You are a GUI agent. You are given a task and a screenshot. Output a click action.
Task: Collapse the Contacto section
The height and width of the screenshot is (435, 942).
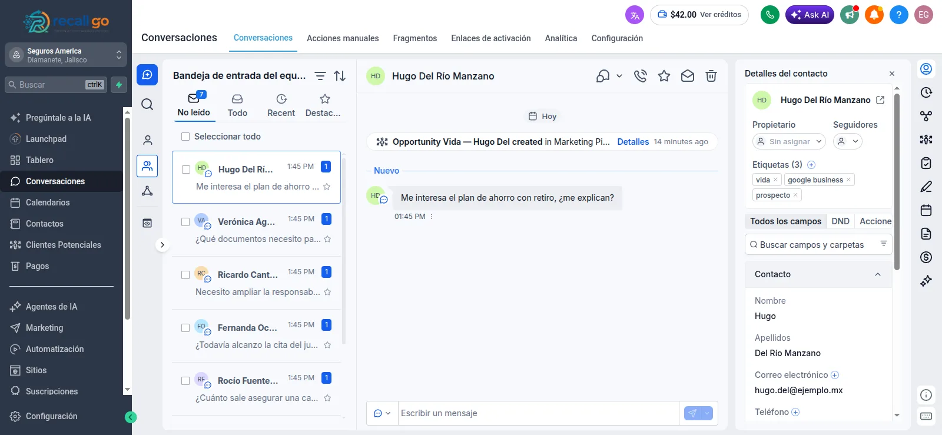tap(878, 274)
